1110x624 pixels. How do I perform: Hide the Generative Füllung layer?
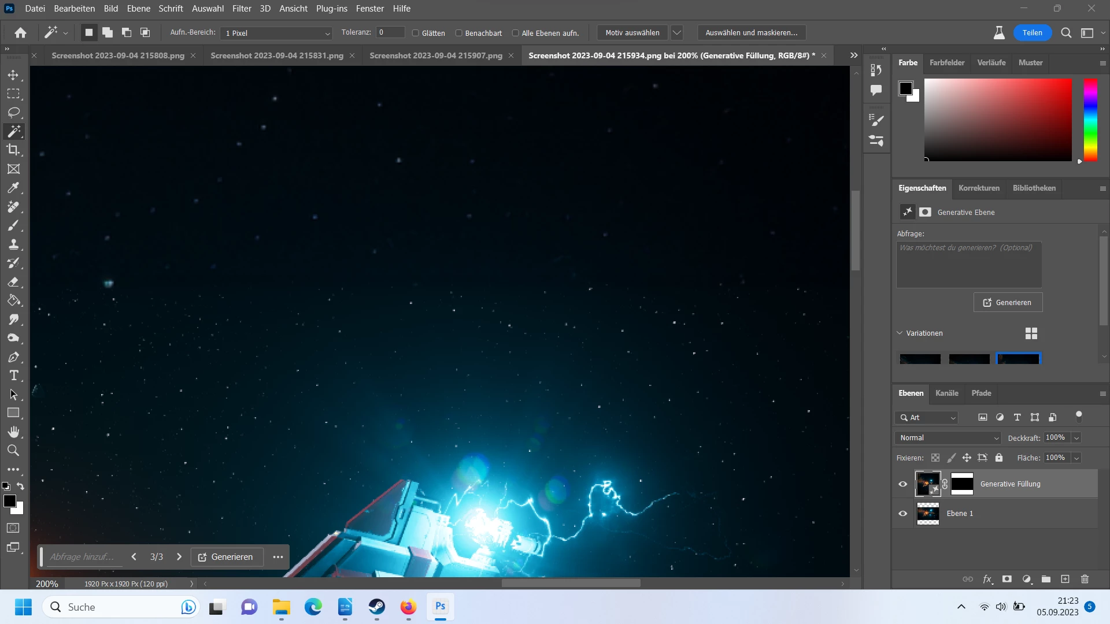(x=902, y=484)
